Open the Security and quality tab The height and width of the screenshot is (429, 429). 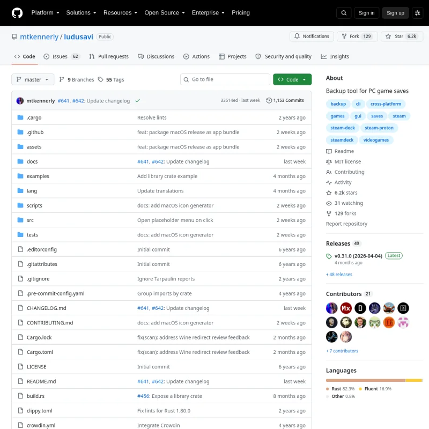click(x=284, y=57)
